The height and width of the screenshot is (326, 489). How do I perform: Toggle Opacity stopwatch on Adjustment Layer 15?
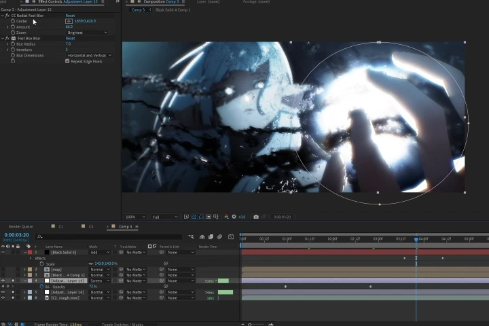click(x=41, y=287)
